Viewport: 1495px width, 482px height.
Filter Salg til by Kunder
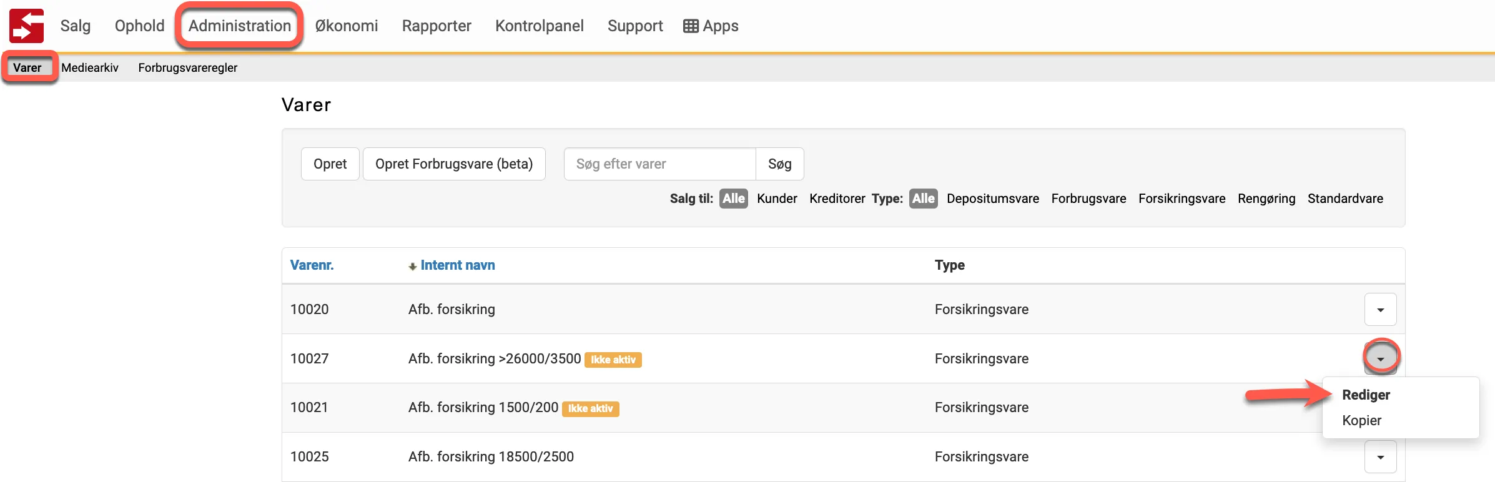coord(777,199)
